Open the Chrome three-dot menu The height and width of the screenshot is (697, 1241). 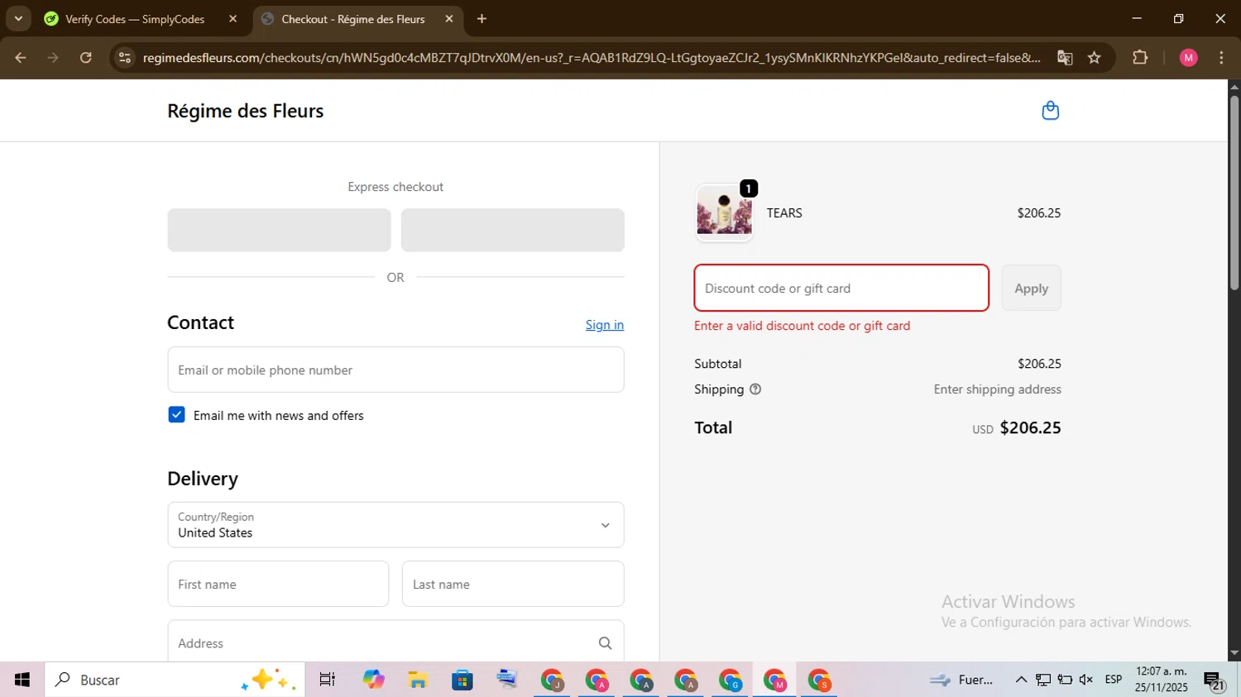pos(1222,58)
